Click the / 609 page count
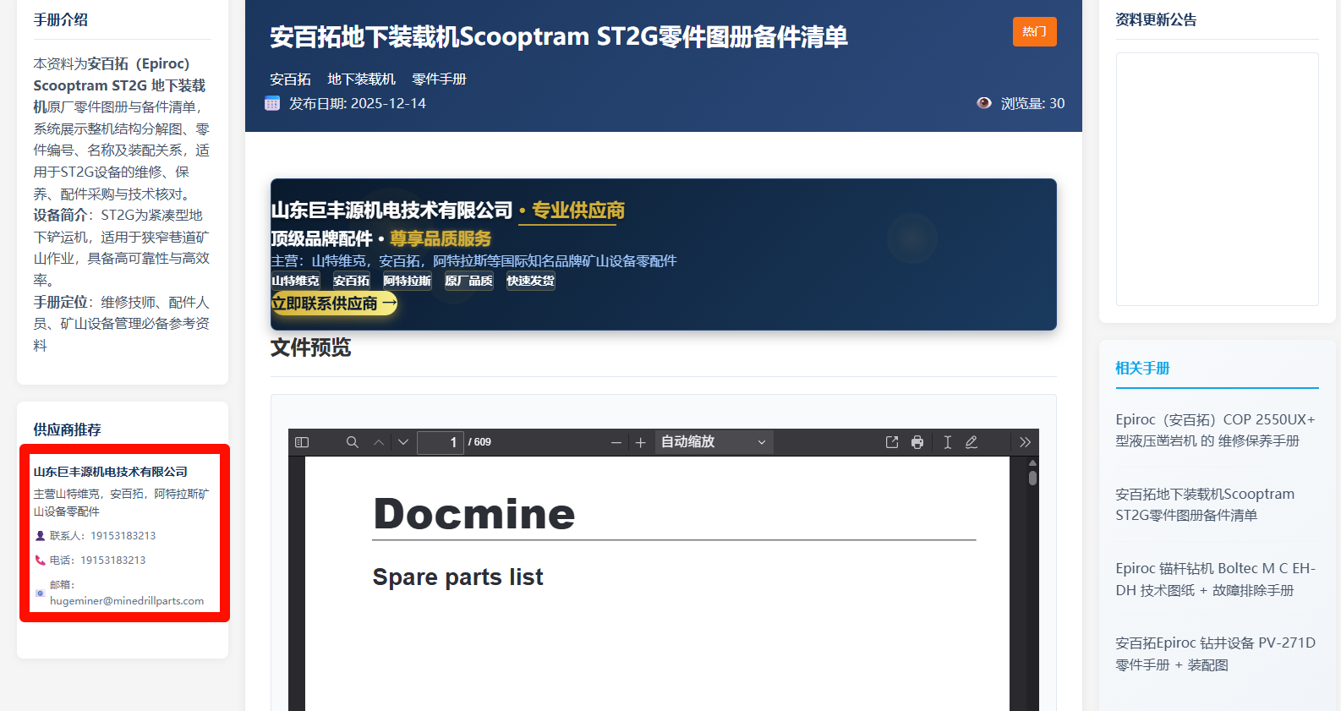1341x711 pixels. click(x=479, y=442)
